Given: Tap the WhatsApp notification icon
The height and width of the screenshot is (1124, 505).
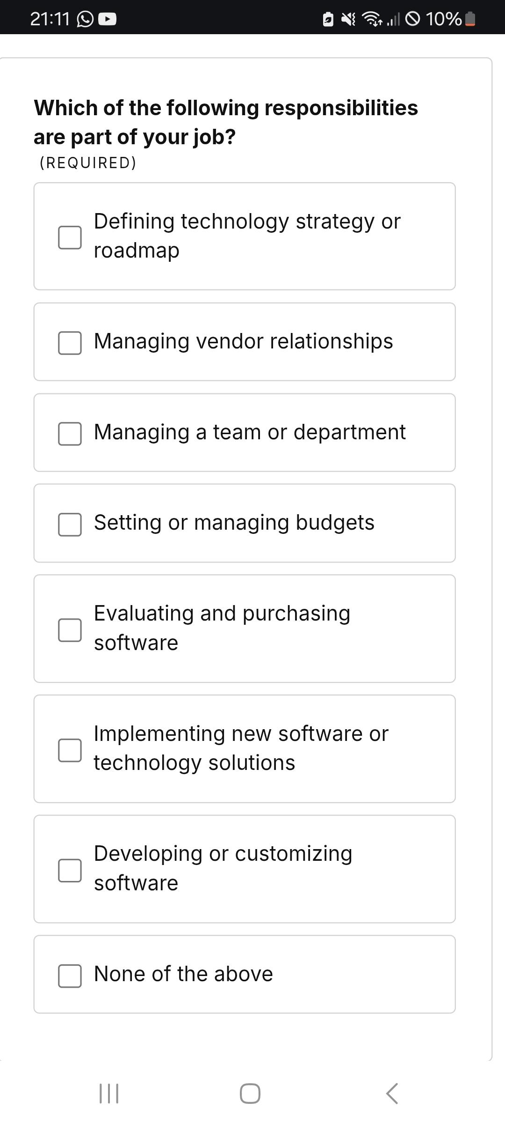Looking at the screenshot, I should 85,19.
